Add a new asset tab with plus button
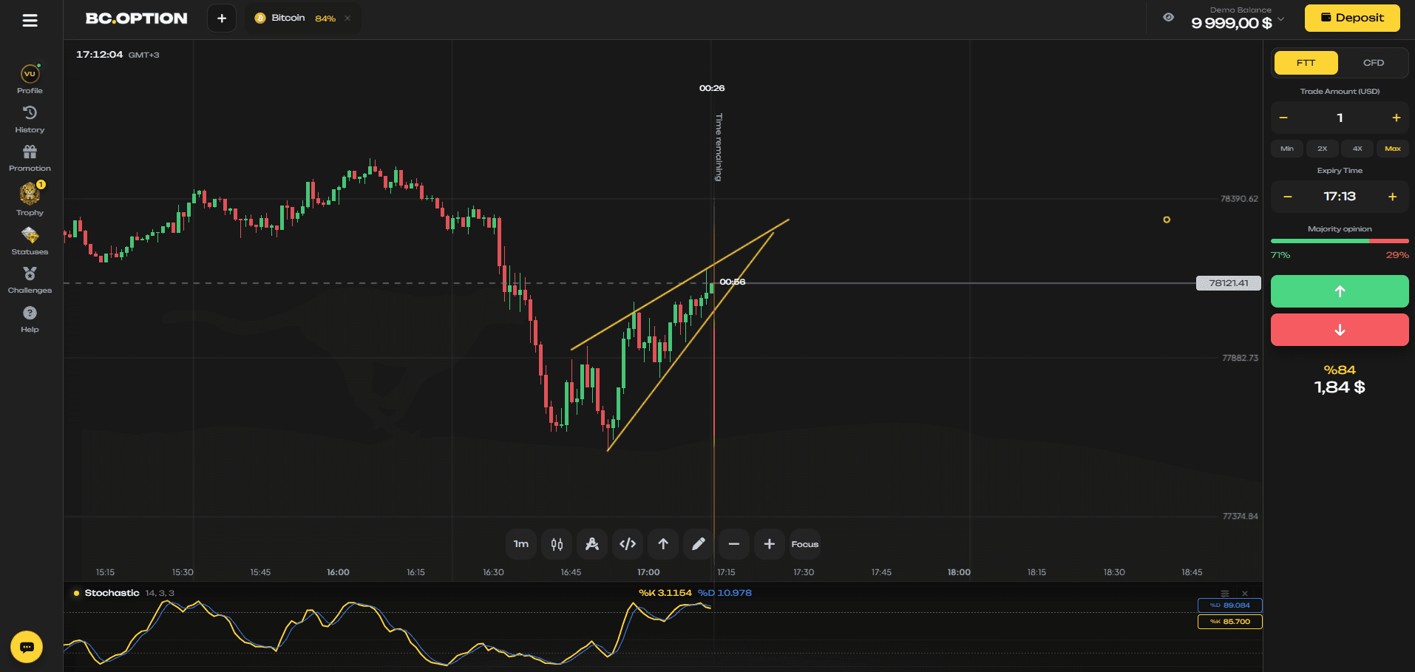This screenshot has height=672, width=1415. [222, 18]
